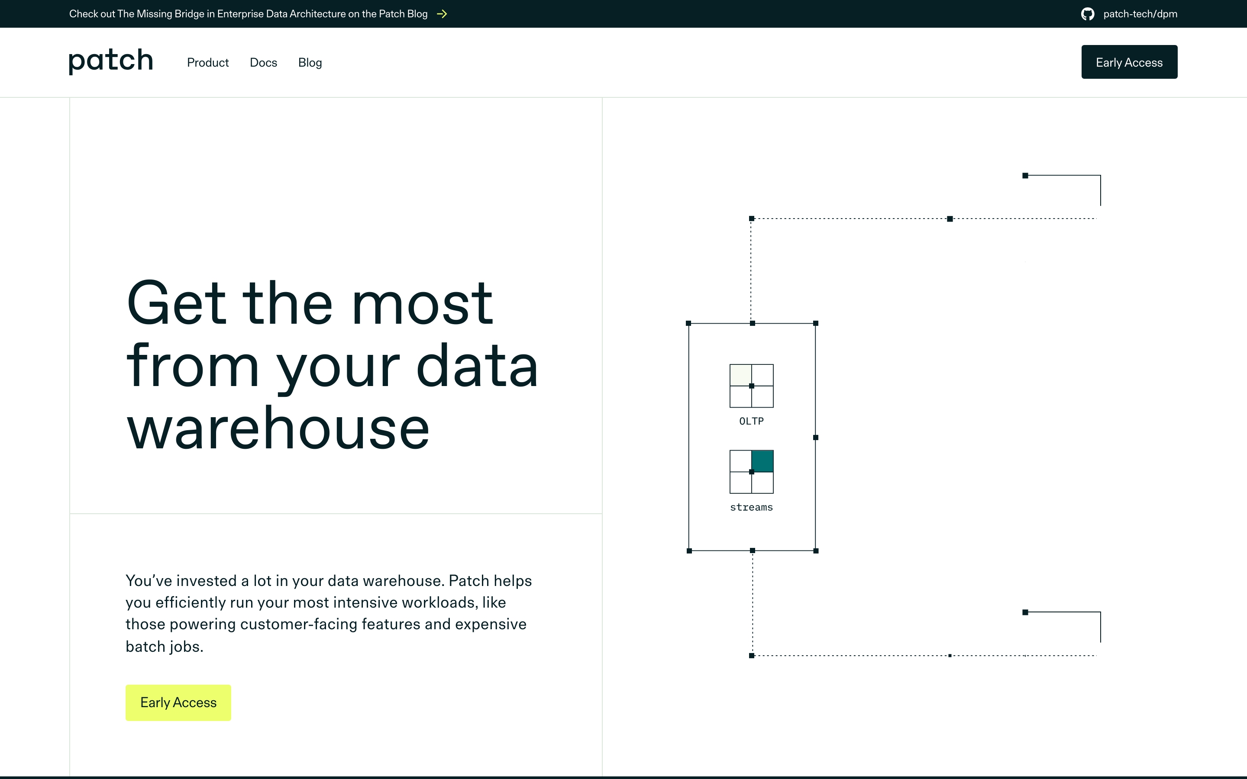This screenshot has width=1247, height=779.
Task: Click the OLTP grid icon
Action: pos(751,386)
